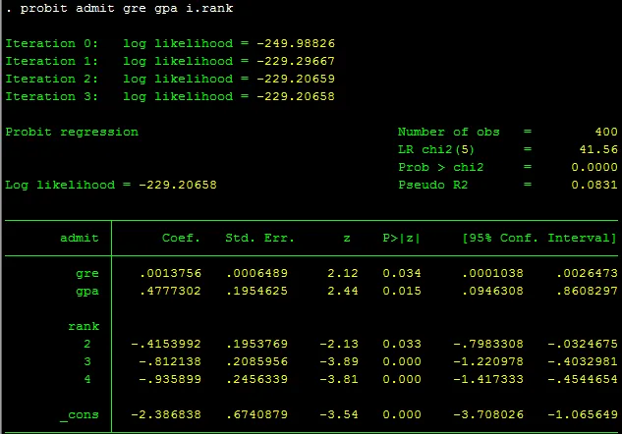This screenshot has height=434, width=622.
Task: Select rank 4 standard error .2456339
Action: [257, 379]
